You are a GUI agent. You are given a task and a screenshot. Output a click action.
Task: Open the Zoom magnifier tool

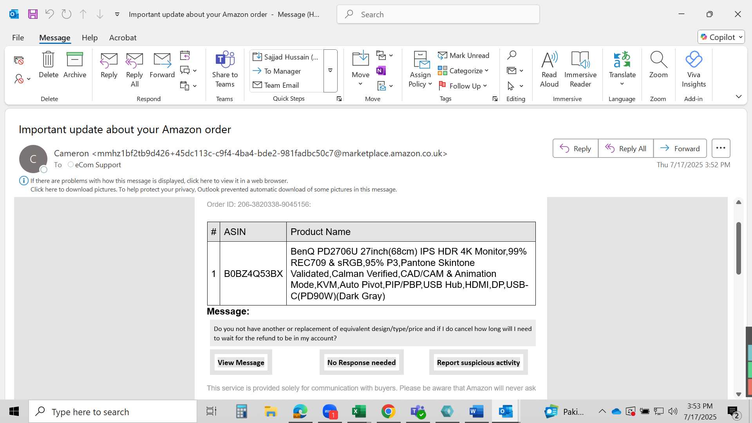click(x=658, y=65)
